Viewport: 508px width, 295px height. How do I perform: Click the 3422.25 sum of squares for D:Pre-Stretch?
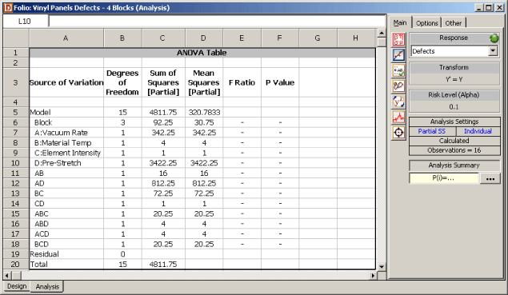tap(163, 163)
